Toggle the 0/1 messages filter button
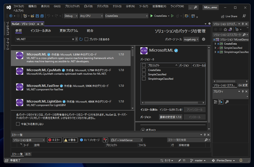The width and height of the screenshot is (254, 167). [90, 140]
